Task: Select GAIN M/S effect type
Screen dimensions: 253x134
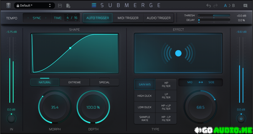Action: click(x=145, y=84)
